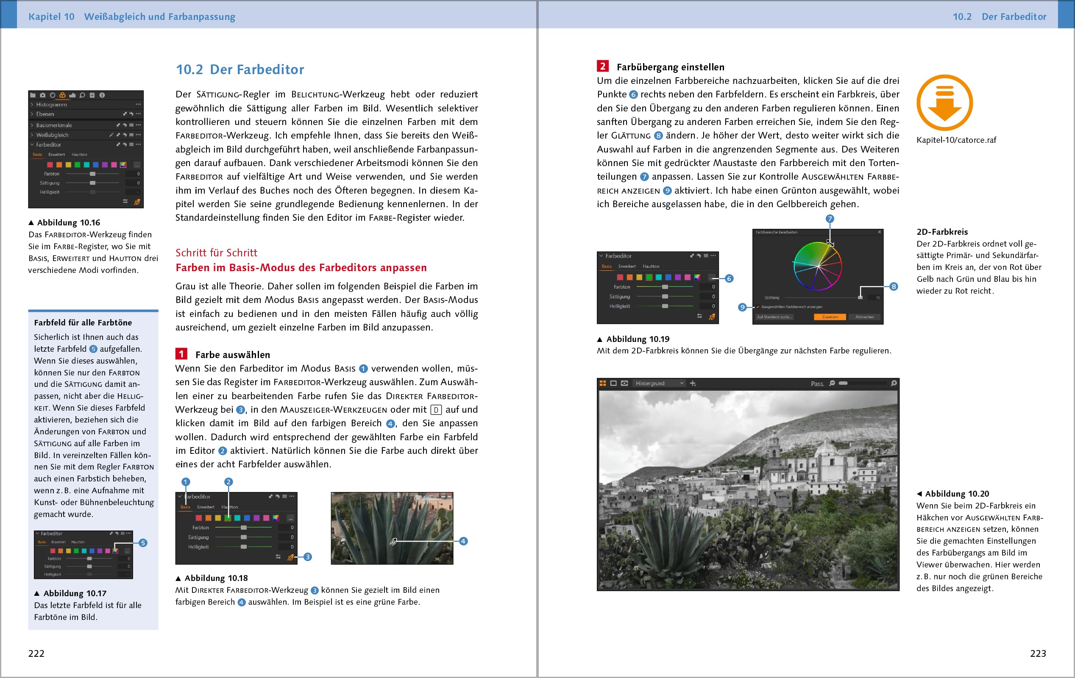Collapse the Farbeditor panel in figure 10.17
This screenshot has width=1075, height=678.
click(x=37, y=534)
